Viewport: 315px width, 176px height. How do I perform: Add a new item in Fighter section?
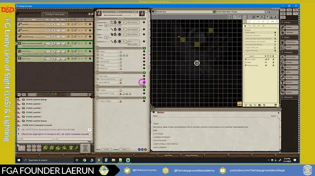[x=144, y=73]
